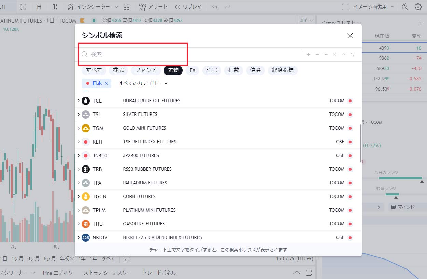427x279 pixels.
Task: Open the すべてのカテゴリー dropdown
Action: pos(143,83)
